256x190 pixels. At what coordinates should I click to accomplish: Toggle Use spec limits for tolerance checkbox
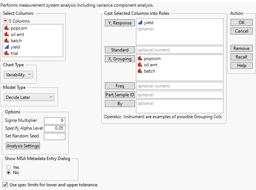coord(5,185)
